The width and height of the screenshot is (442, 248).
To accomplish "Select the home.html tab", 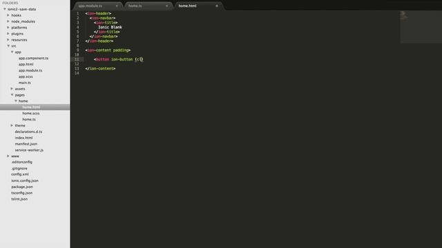I will 199,6.
